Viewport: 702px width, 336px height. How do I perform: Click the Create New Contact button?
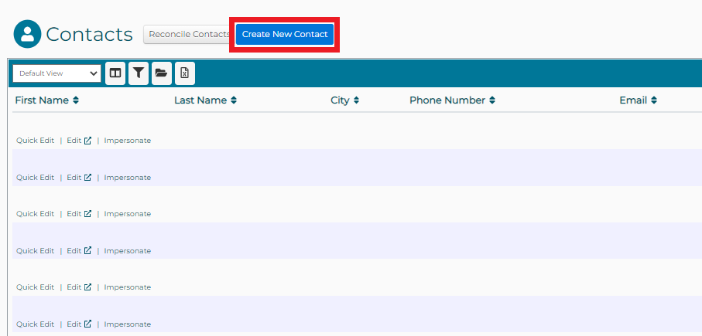pos(285,35)
